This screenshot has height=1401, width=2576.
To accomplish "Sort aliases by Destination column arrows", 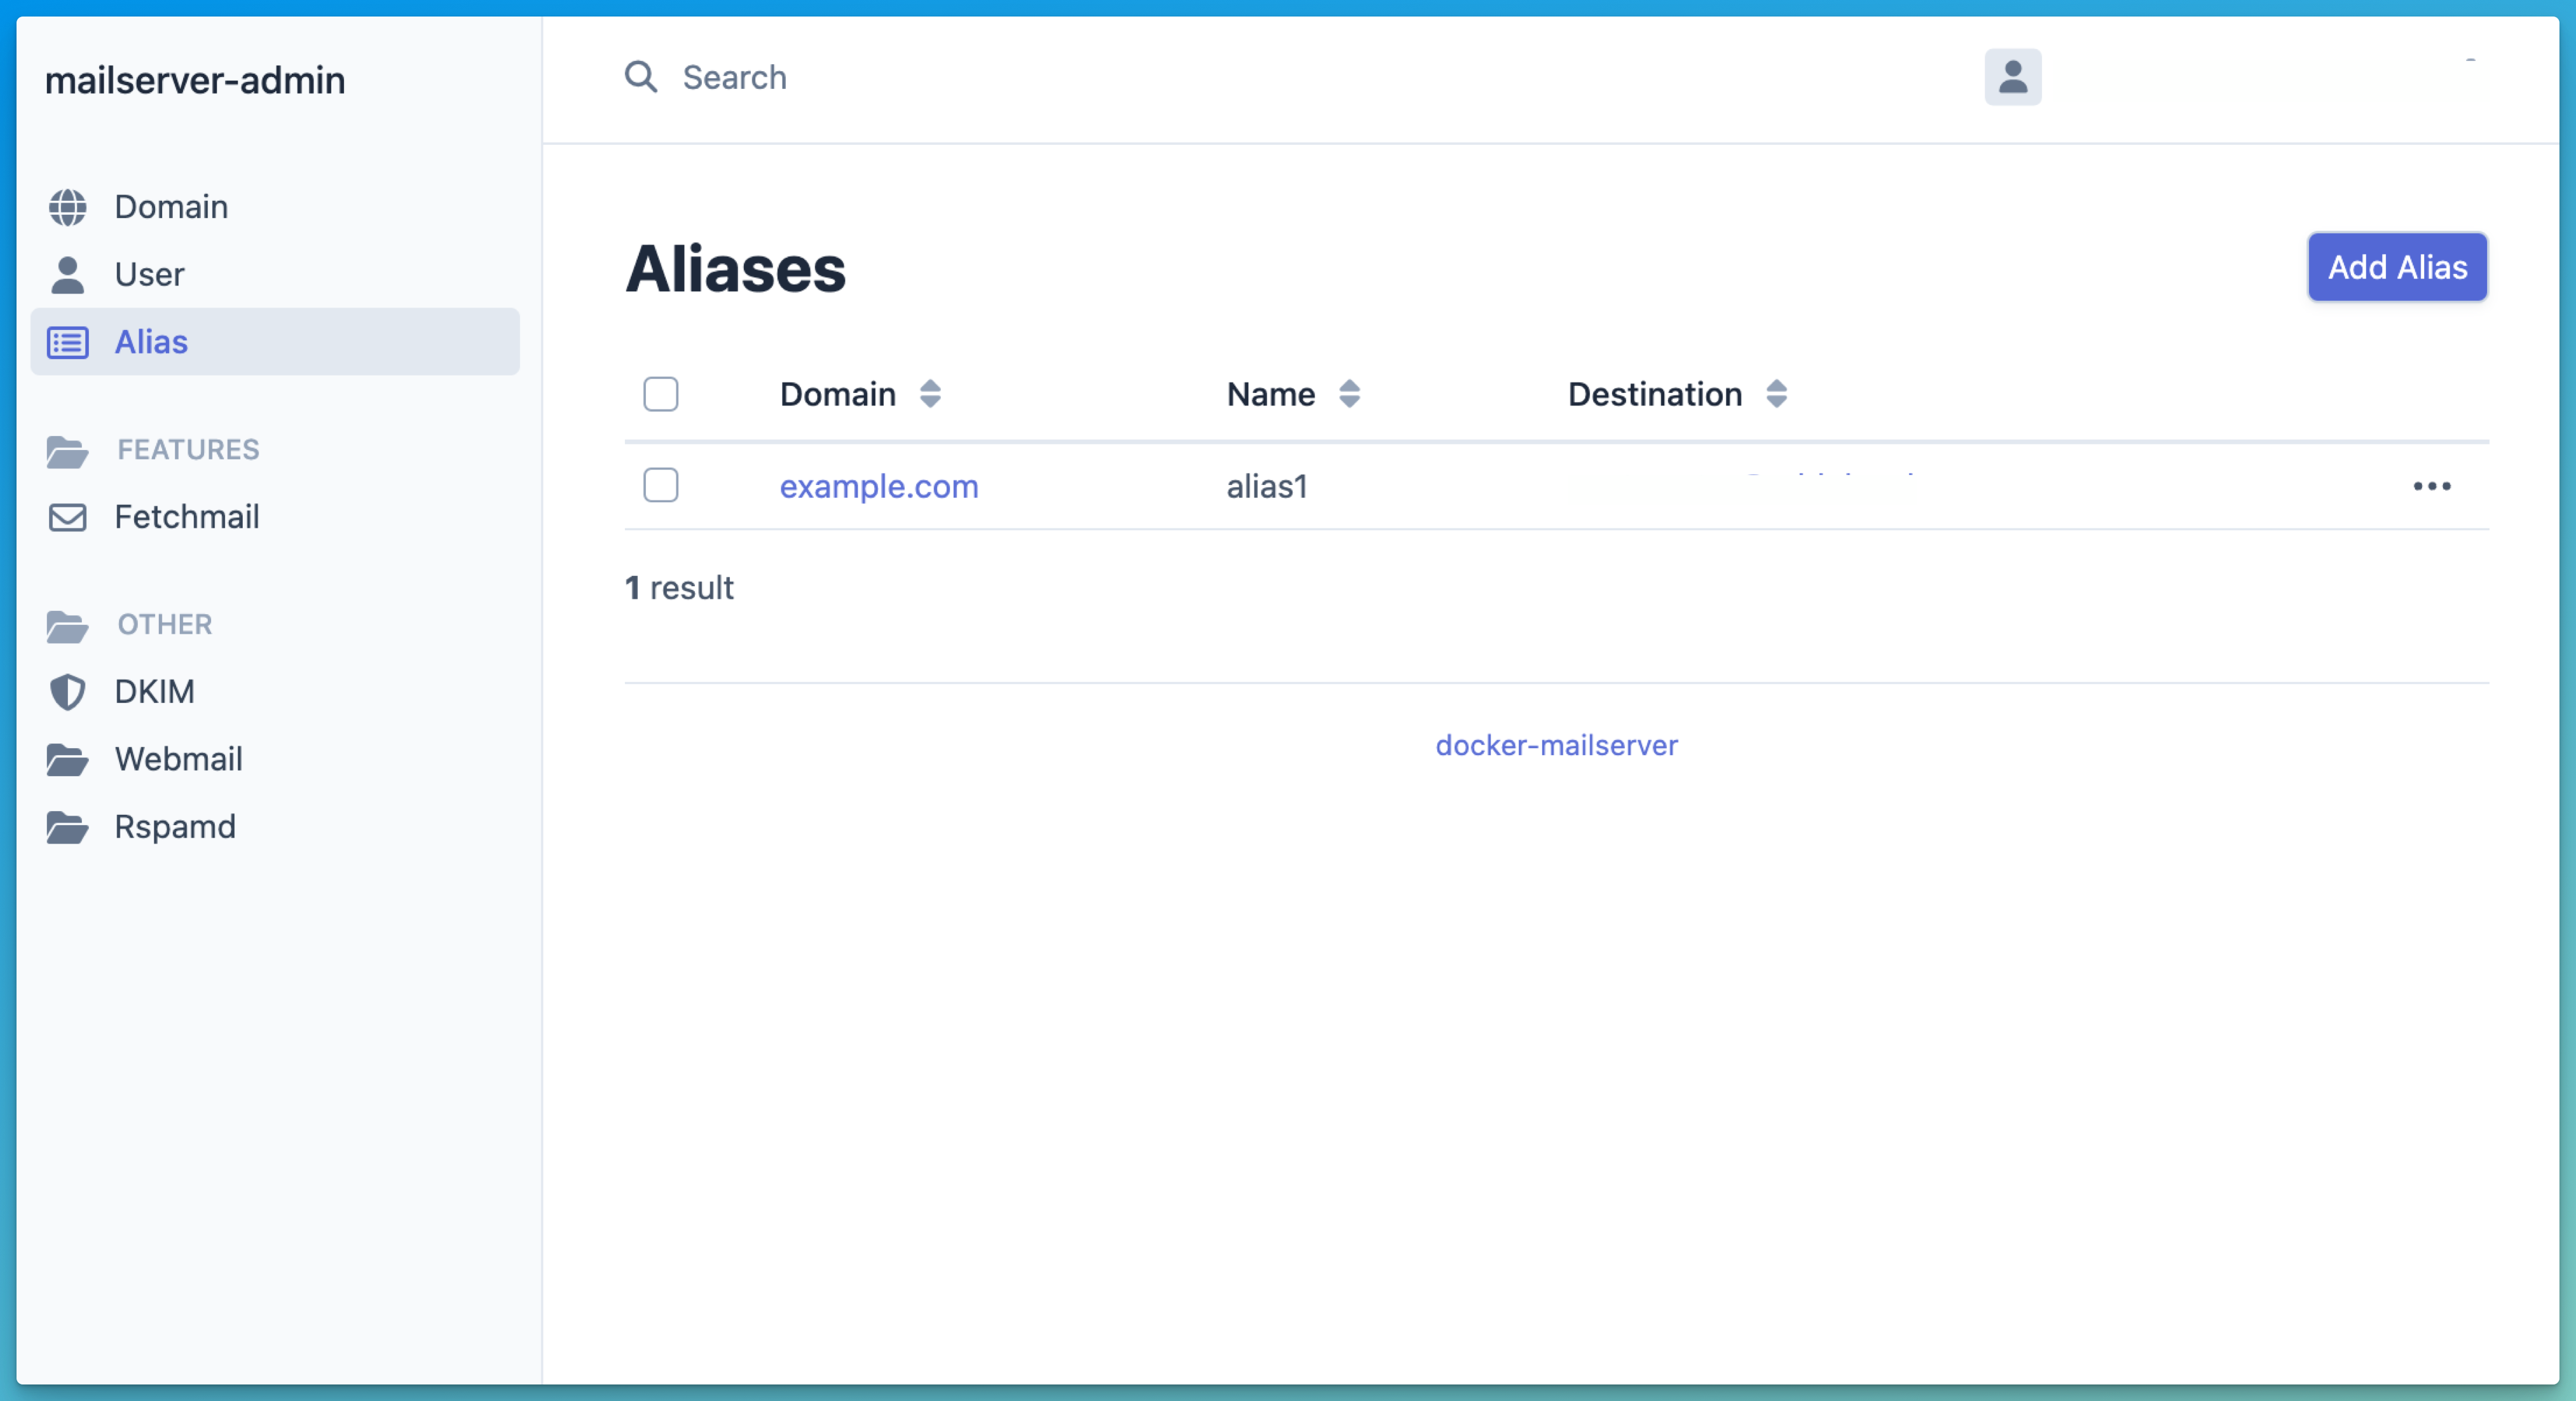I will tap(1775, 394).
